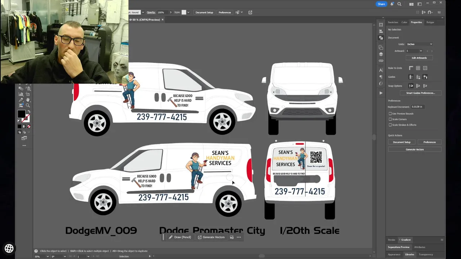Apply the Gradient mode swatch
This screenshot has height=259, width=461.
pos(24,126)
